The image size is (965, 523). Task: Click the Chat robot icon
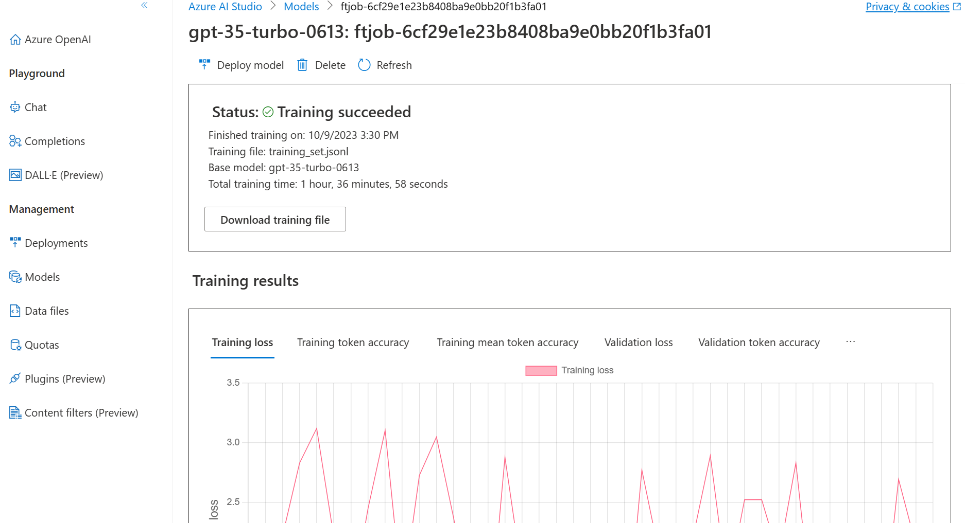pos(15,107)
